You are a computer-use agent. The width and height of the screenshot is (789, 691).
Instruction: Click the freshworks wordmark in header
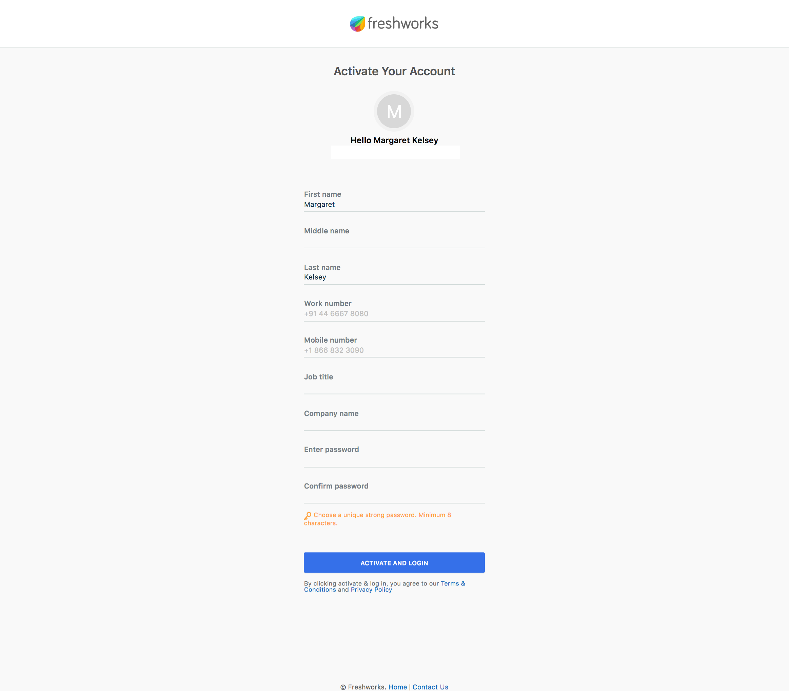pos(403,23)
